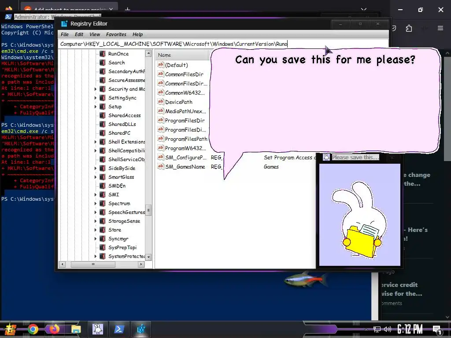Open the Start menu button
Screen dimensions: 451x338
coord(11,330)
